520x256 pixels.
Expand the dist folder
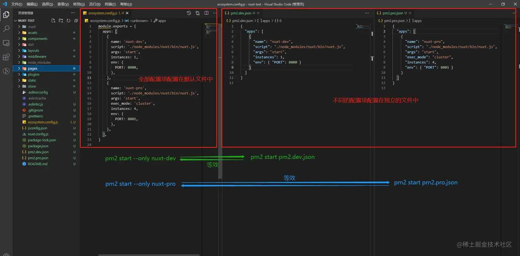click(19, 45)
